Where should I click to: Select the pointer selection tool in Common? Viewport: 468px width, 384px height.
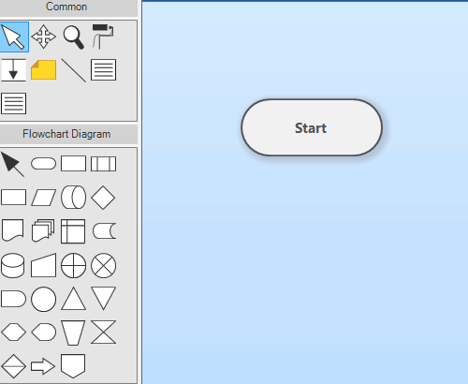point(14,37)
